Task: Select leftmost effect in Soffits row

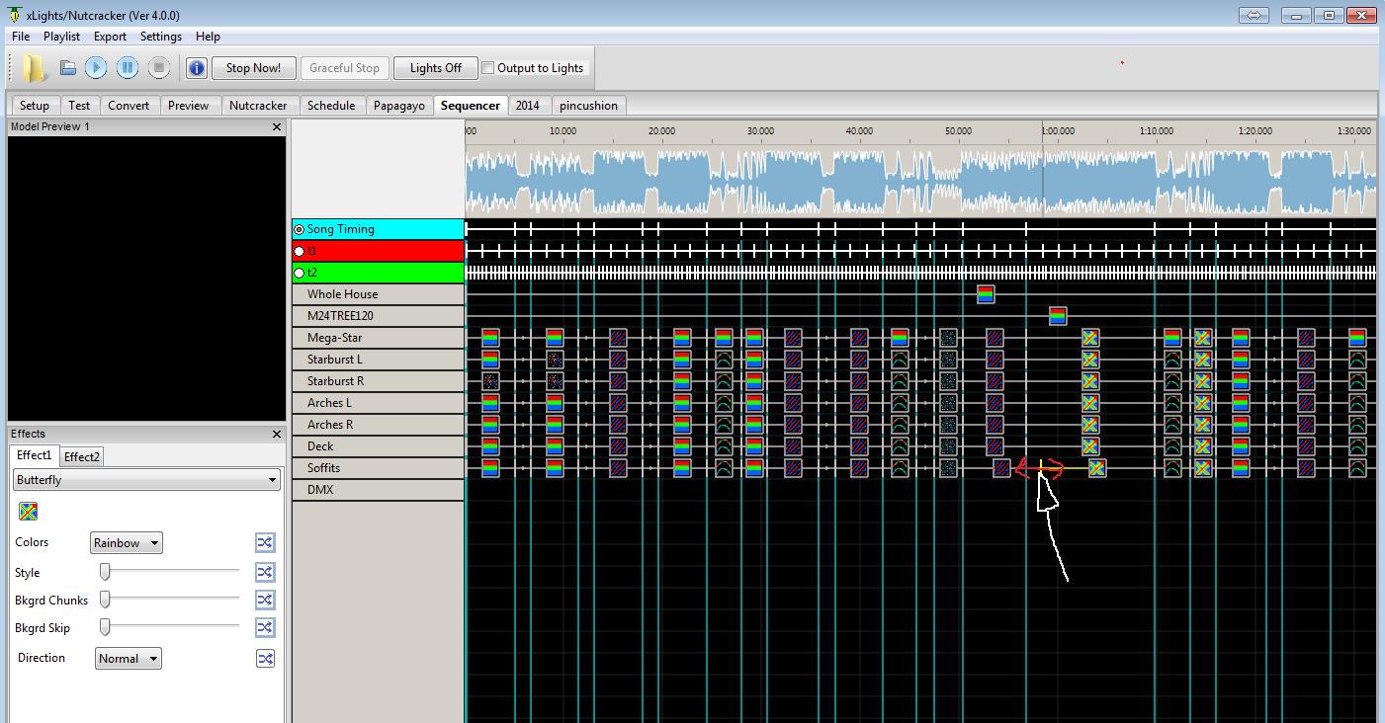Action: click(490, 468)
